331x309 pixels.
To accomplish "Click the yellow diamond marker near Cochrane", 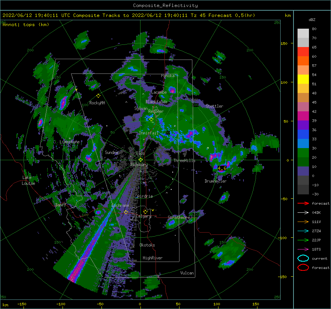I will coord(126,212).
